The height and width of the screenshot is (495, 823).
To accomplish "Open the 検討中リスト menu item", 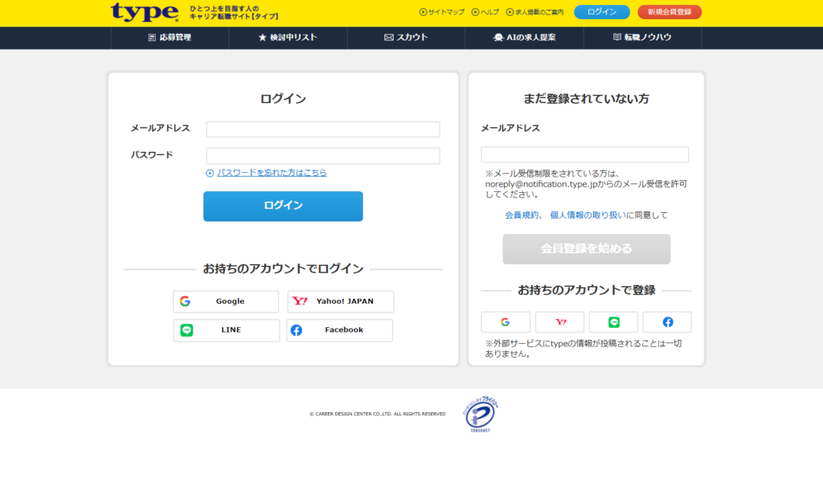I will tap(288, 38).
